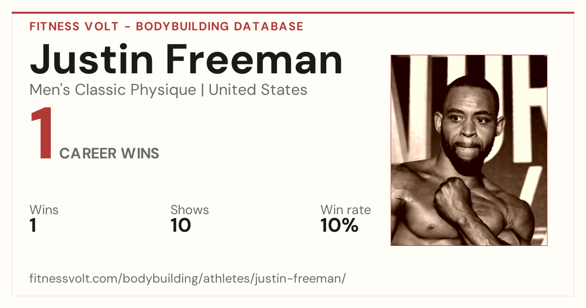Select the 10% win rate value
Image resolution: width=586 pixels, height=308 pixels.
(x=339, y=226)
